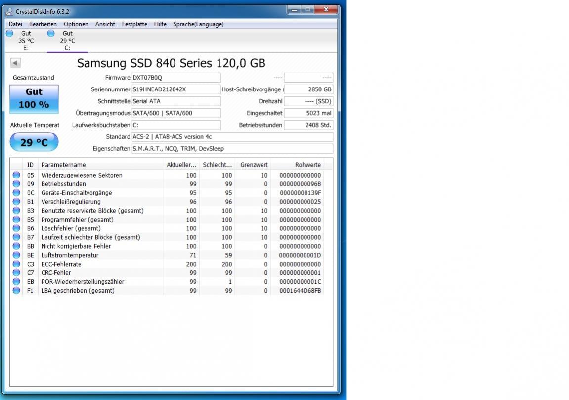
Task: Click the disk title Samsung SSD 840 Series
Action: pyautogui.click(x=171, y=63)
